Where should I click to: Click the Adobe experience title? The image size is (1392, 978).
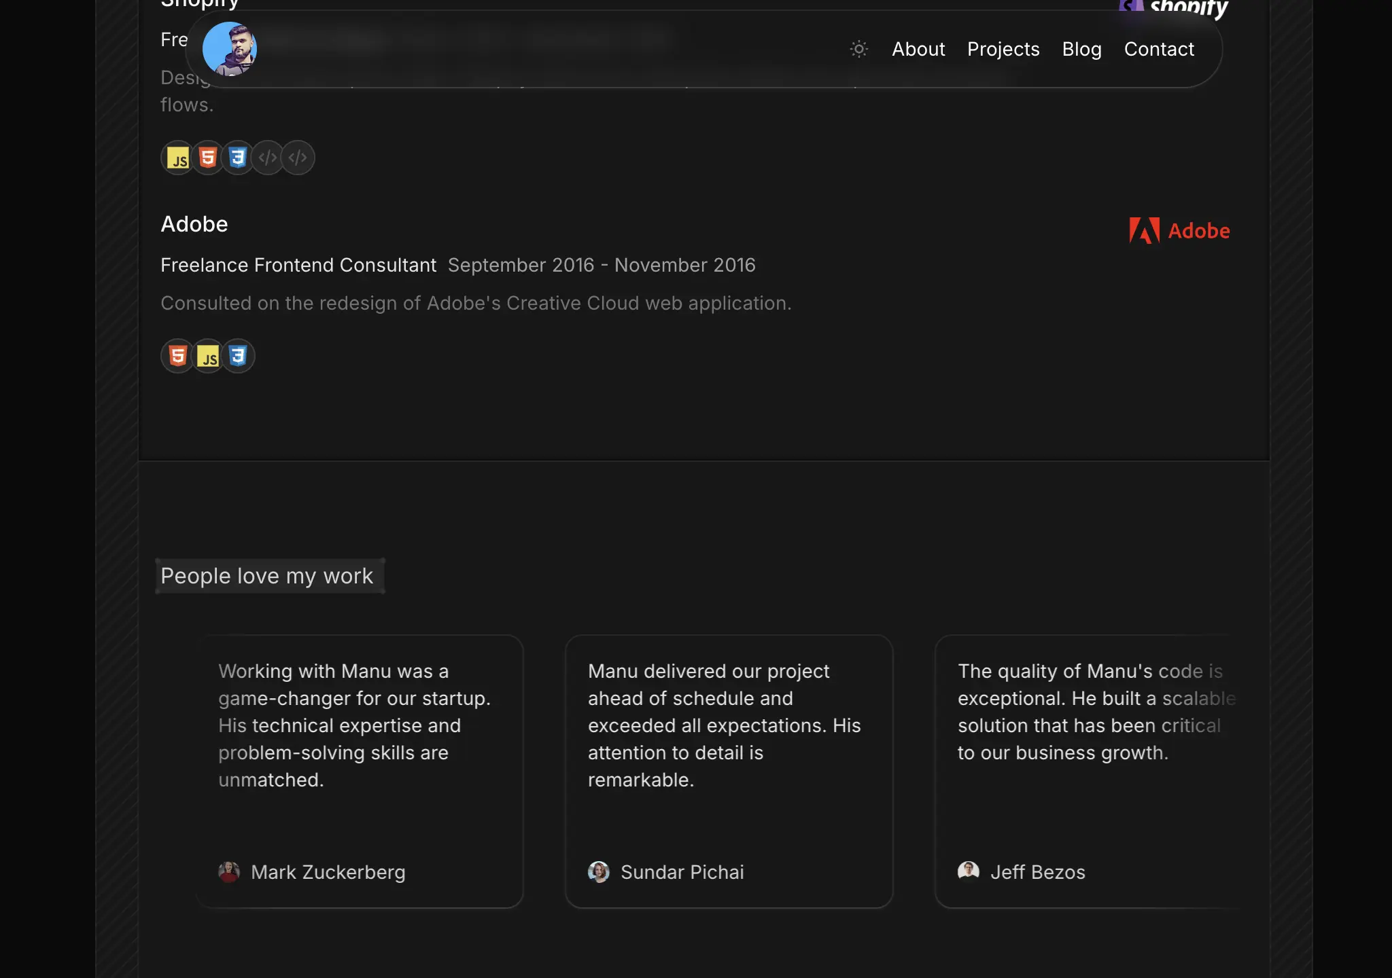[194, 224]
